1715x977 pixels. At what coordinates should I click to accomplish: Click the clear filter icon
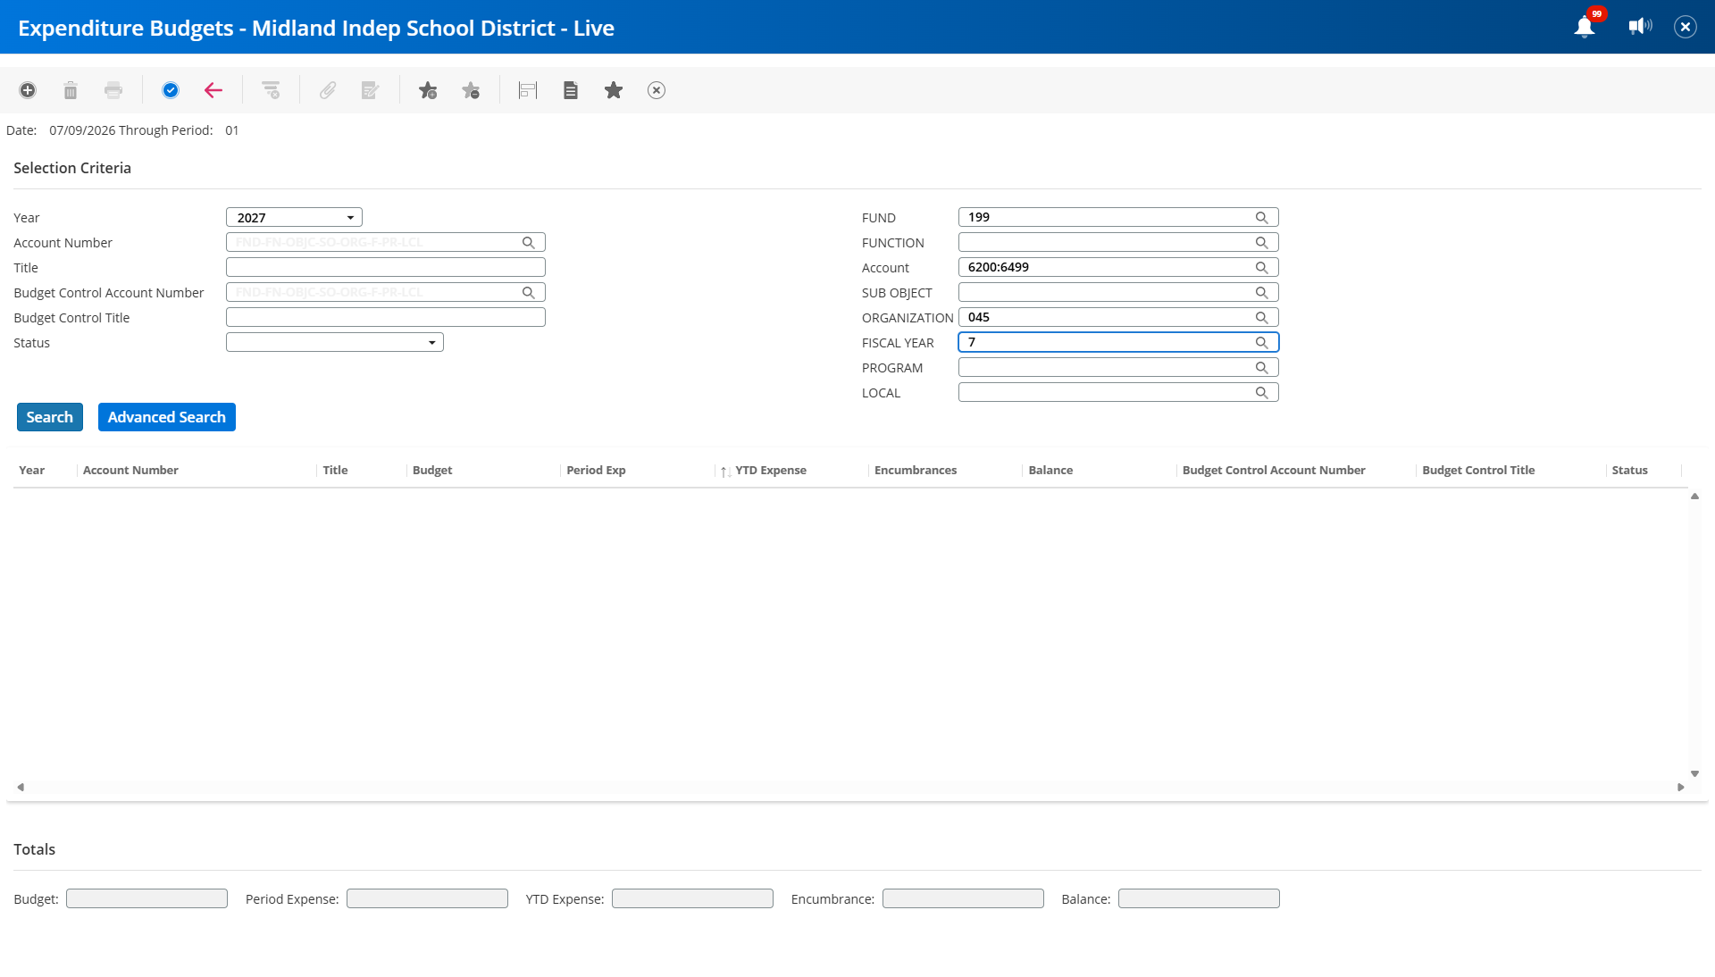tap(271, 90)
